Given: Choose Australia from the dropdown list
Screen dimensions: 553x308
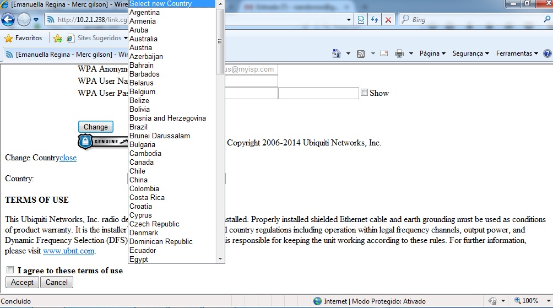Looking at the screenshot, I should coord(172,39).
